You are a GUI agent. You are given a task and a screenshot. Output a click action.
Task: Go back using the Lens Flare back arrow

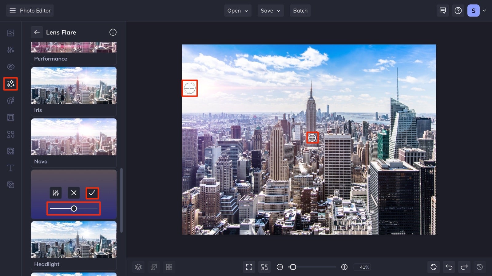coord(37,32)
